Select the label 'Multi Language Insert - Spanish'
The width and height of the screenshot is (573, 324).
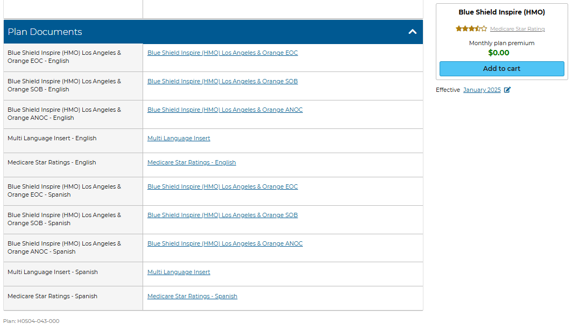[53, 272]
